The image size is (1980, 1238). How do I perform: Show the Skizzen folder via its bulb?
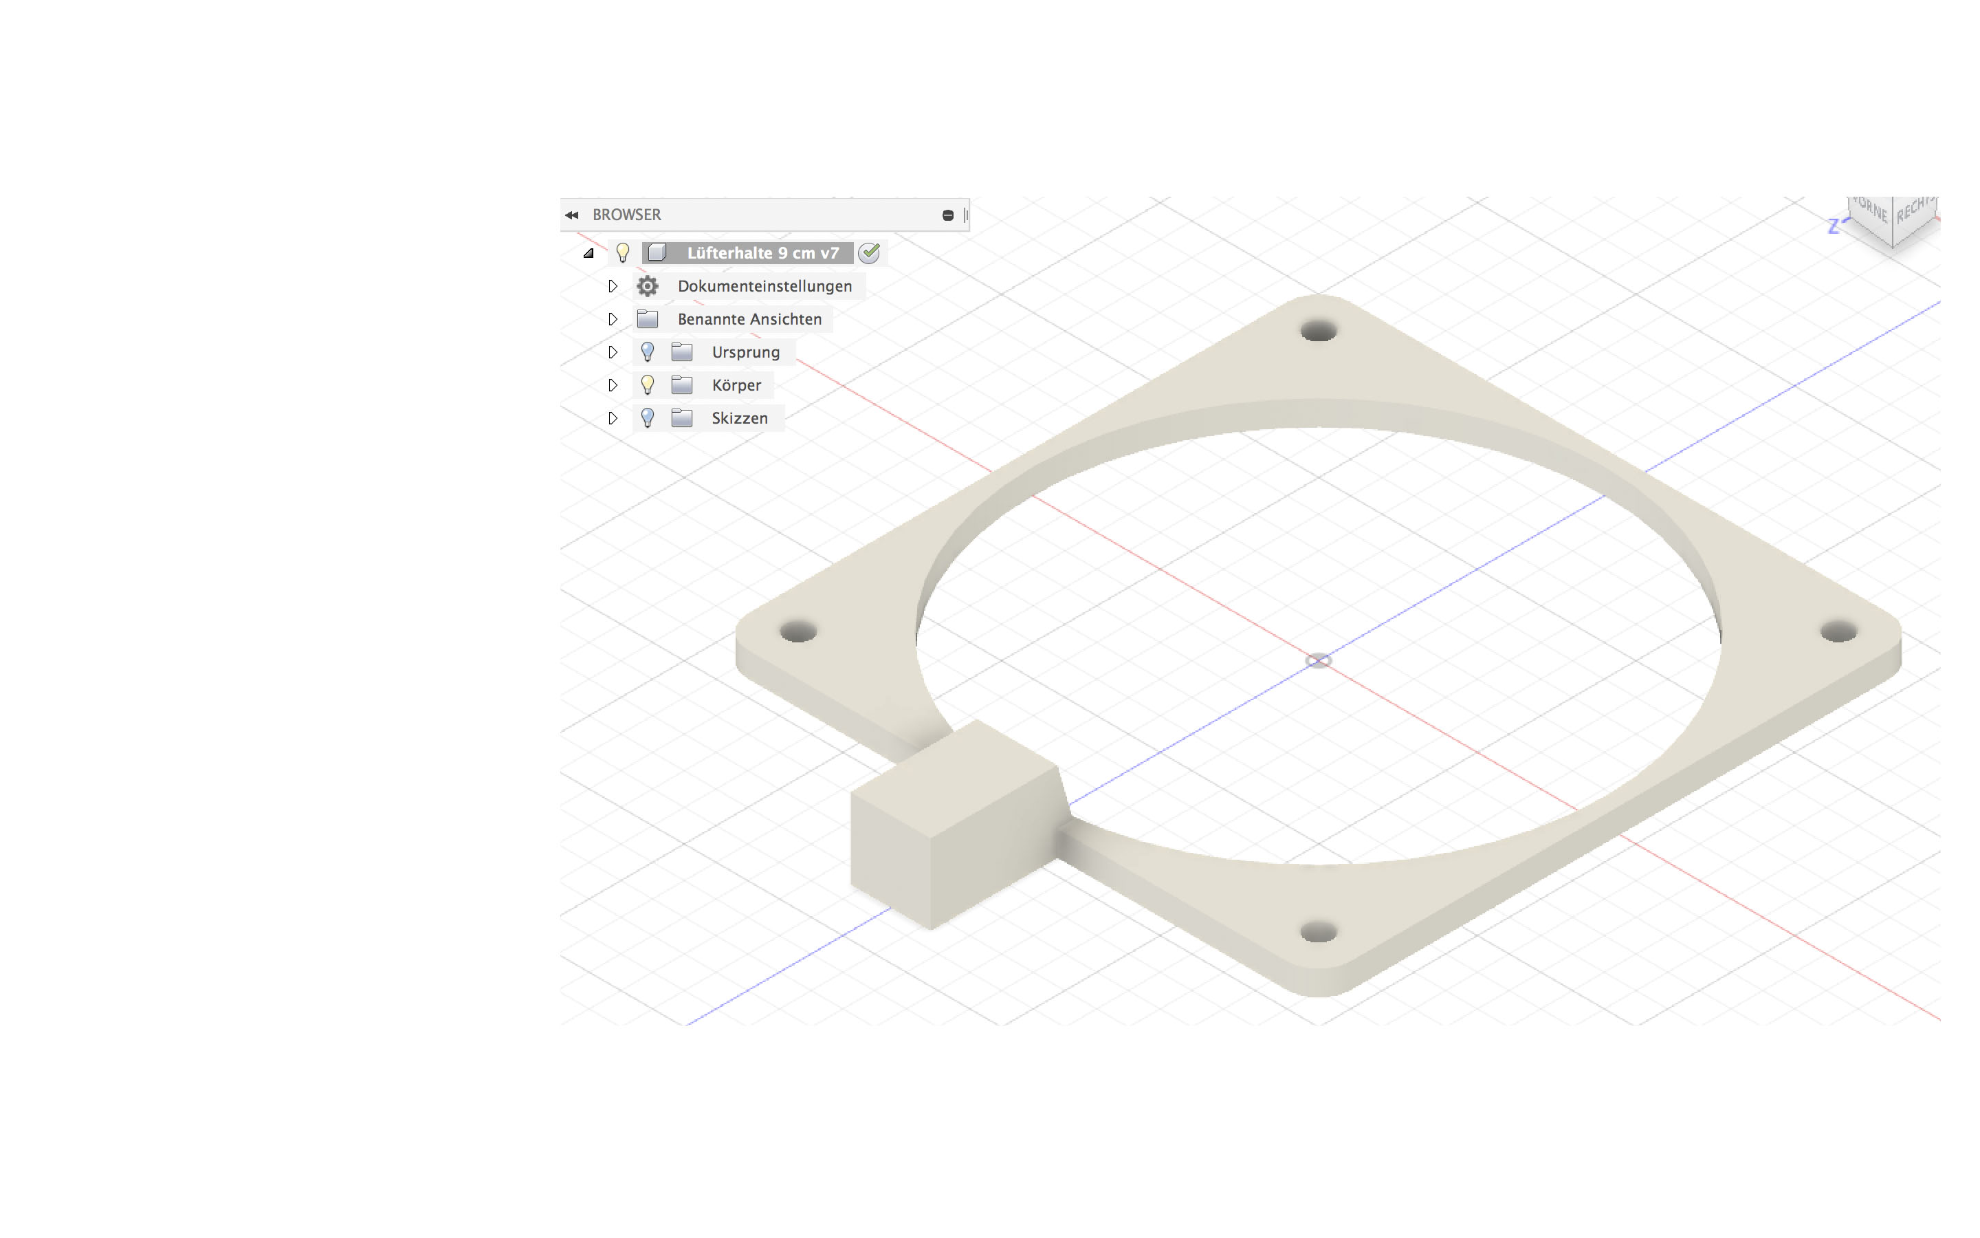tap(647, 418)
